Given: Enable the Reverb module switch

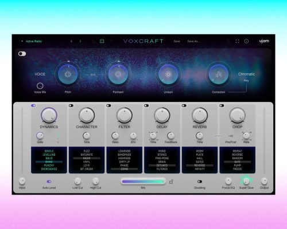Looking at the screenshot, I should [184, 105].
